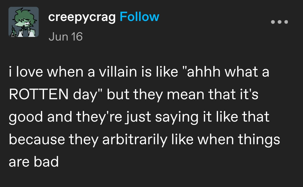This screenshot has width=303, height=187.
Task: Open the three-dot post options menu
Action: tap(279, 22)
